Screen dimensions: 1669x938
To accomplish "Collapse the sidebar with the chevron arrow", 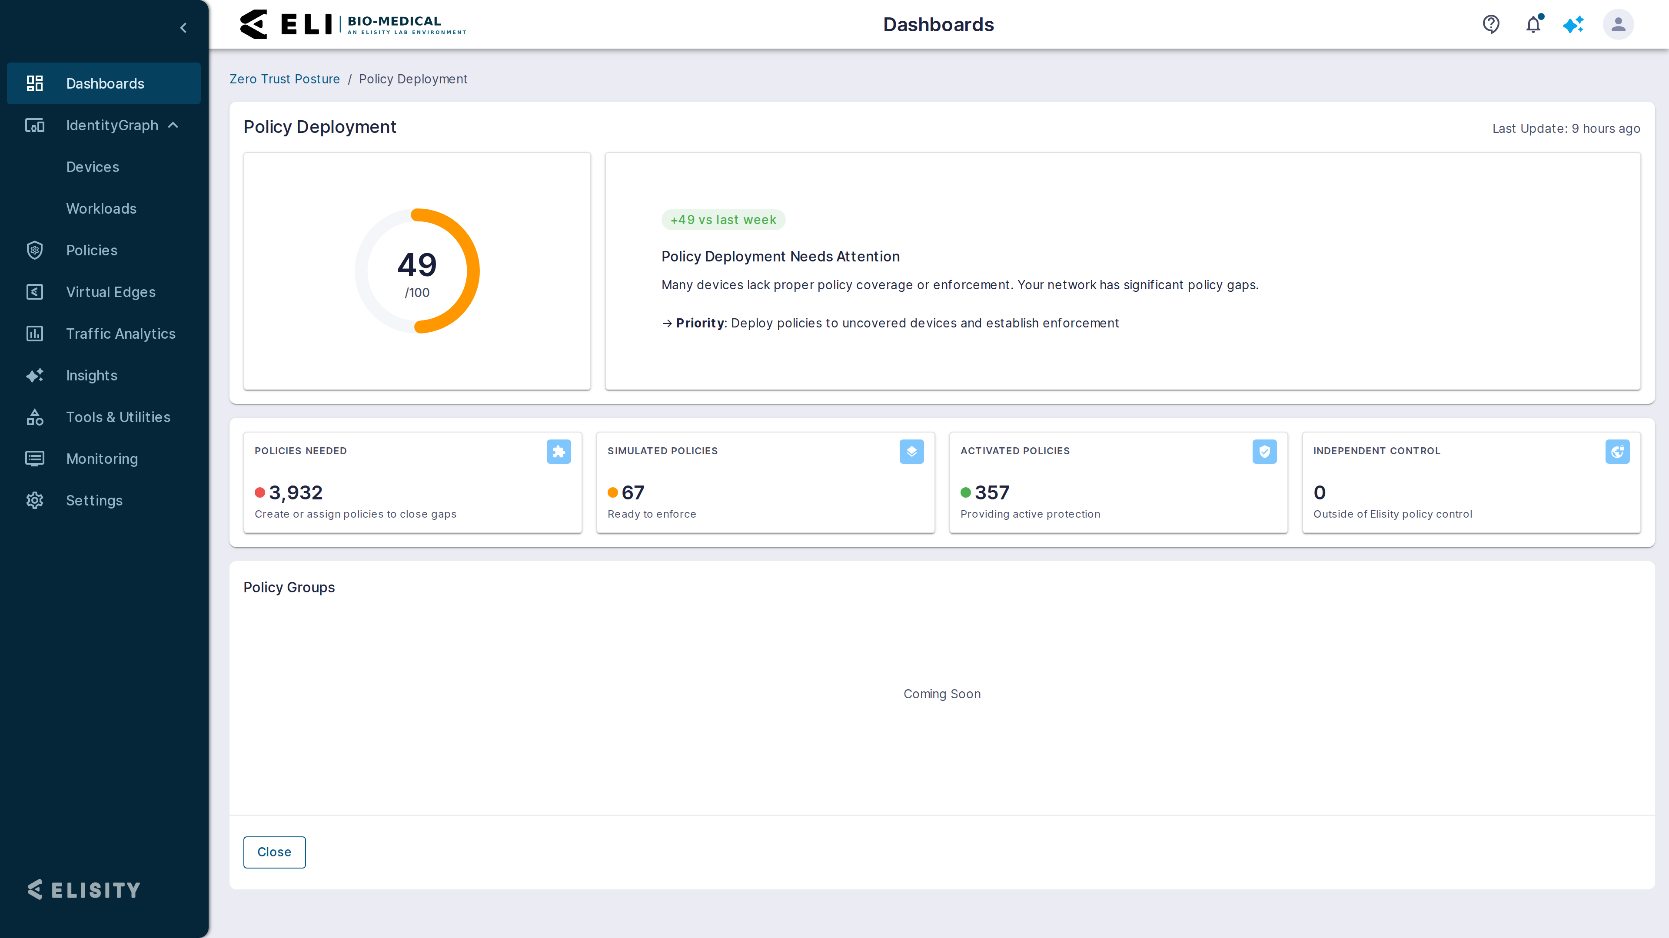I will (x=183, y=28).
